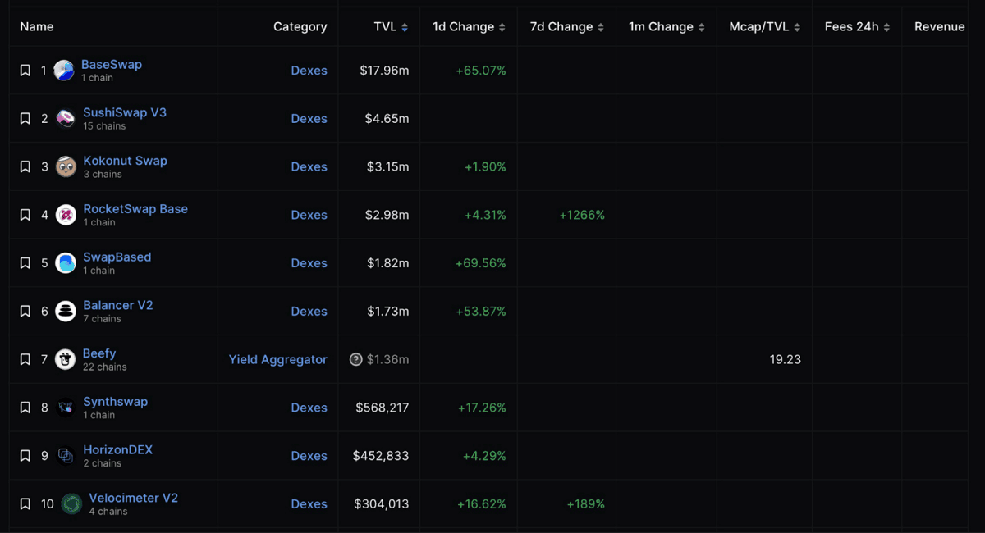Click Dexes category in HorizonDEX row
The height and width of the screenshot is (533, 985).
pos(309,456)
